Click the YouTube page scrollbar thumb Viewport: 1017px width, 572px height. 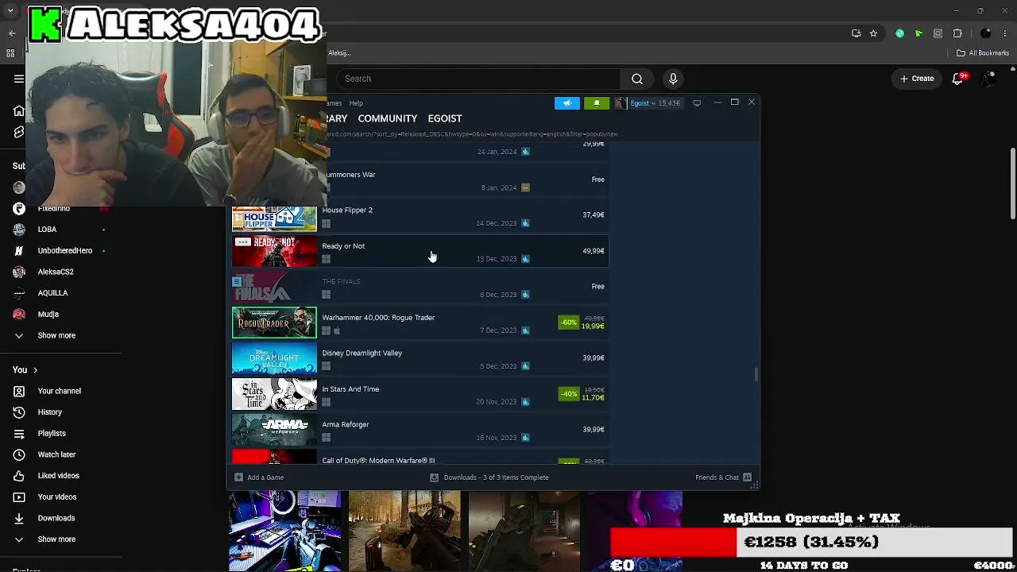click(x=1013, y=183)
